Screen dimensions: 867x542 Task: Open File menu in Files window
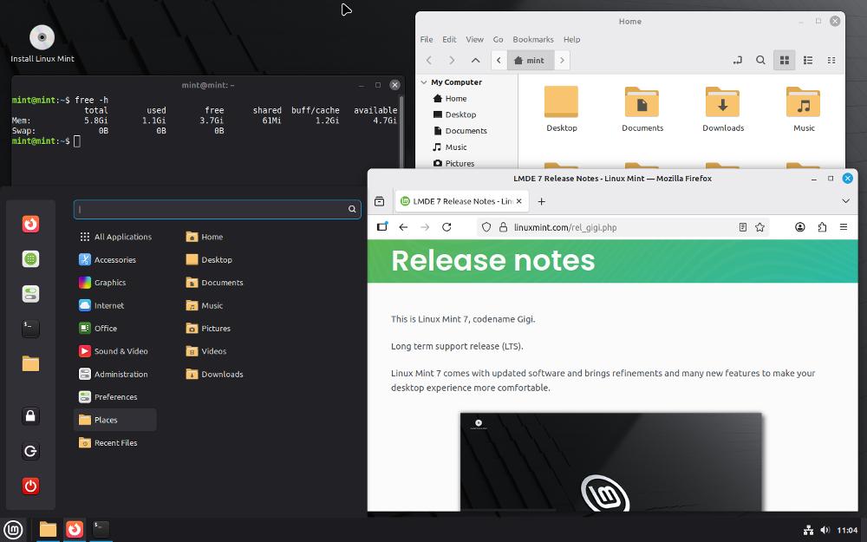pos(427,40)
